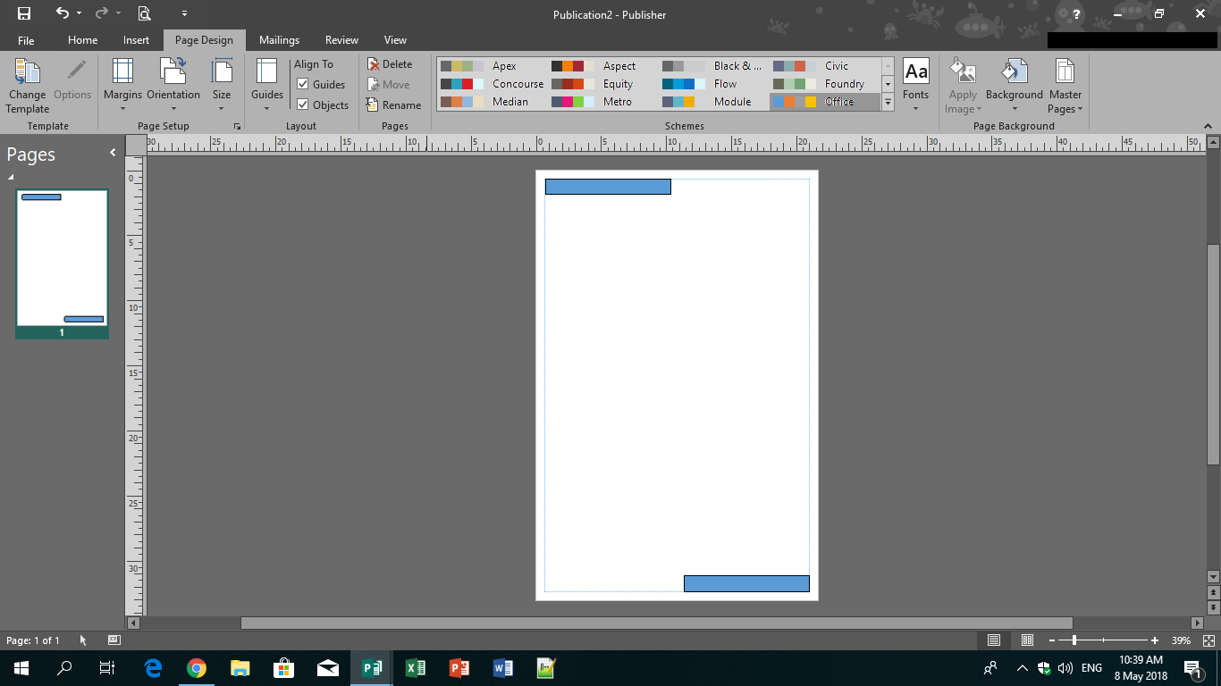
Task: Open ENG language indicator in tray
Action: pos(1091,668)
